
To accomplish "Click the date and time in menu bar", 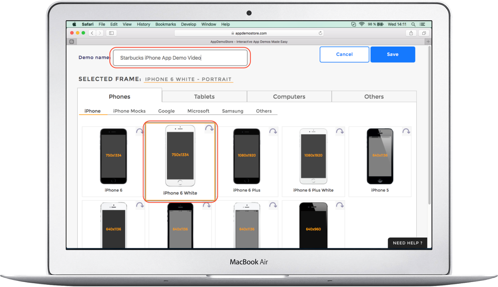I will click(397, 24).
